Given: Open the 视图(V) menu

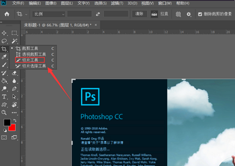Looking at the screenshot, I should point(148,3).
